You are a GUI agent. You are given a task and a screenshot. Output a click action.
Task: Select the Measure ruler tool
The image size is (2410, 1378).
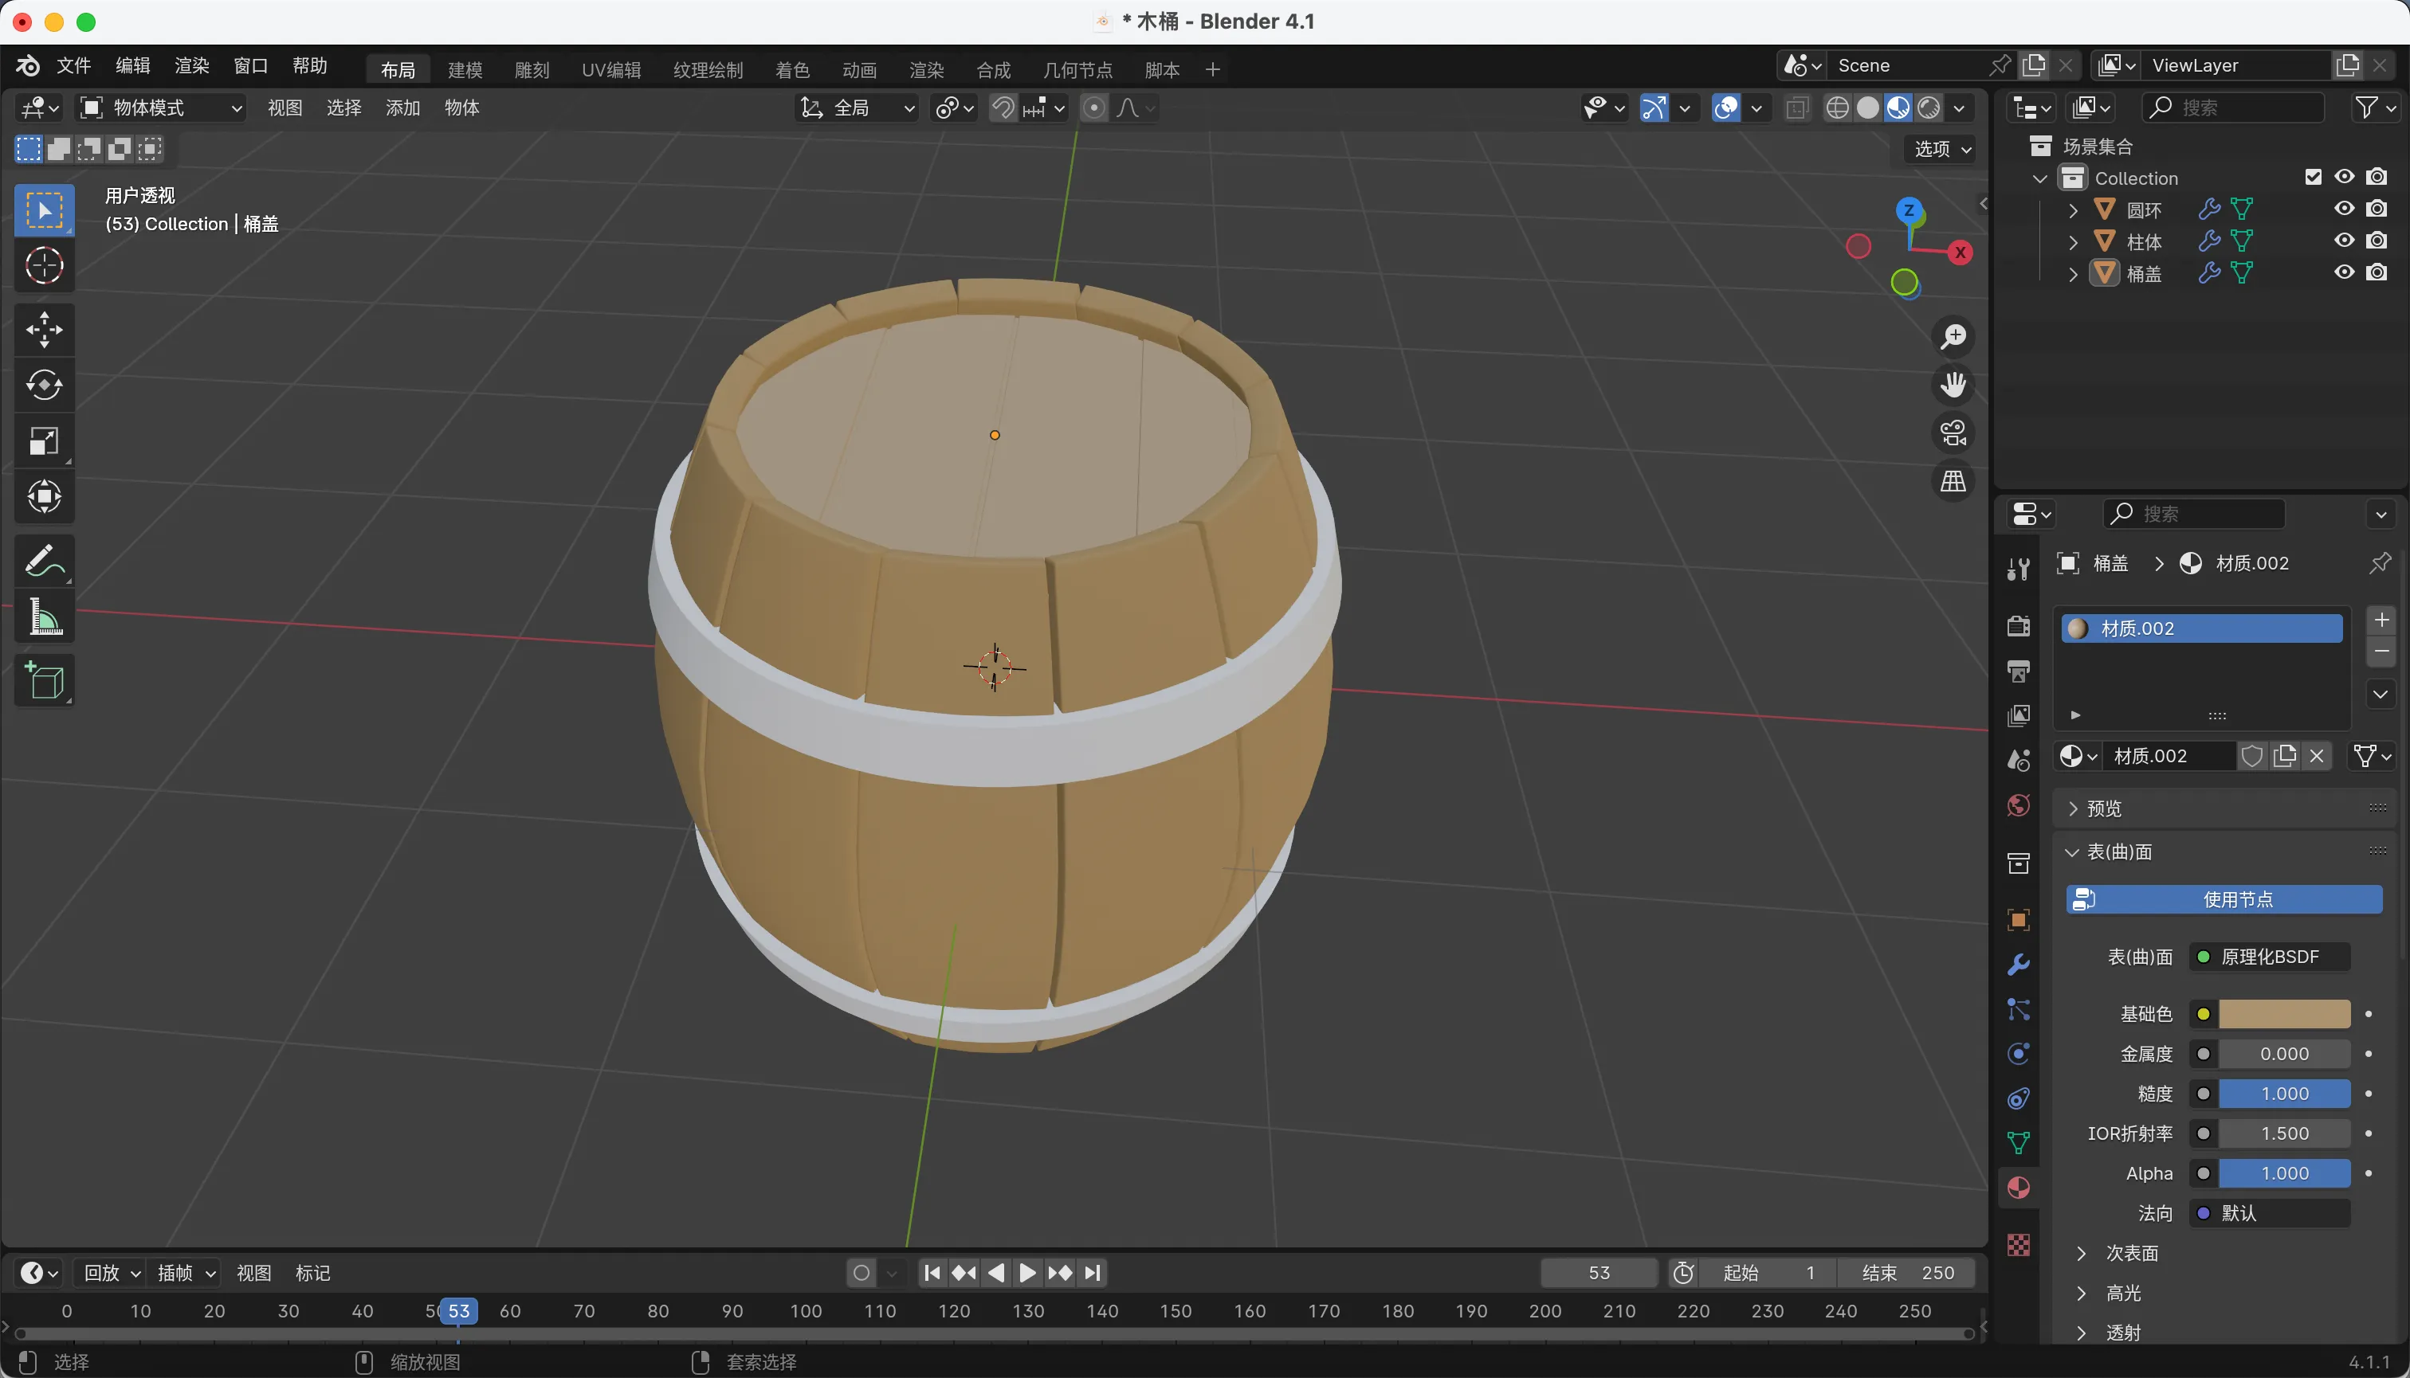(44, 617)
